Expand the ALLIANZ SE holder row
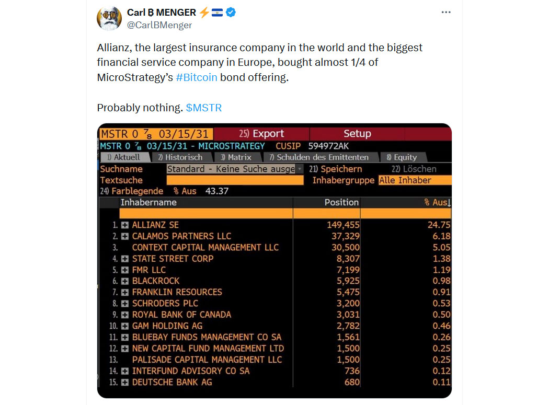 click(124, 225)
